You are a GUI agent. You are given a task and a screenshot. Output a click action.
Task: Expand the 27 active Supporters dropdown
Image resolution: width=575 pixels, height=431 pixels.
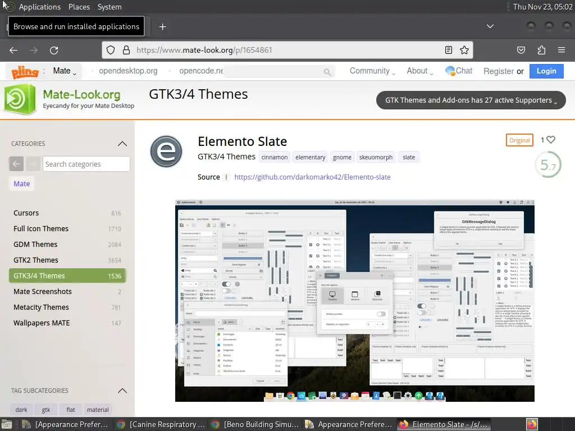(x=471, y=100)
